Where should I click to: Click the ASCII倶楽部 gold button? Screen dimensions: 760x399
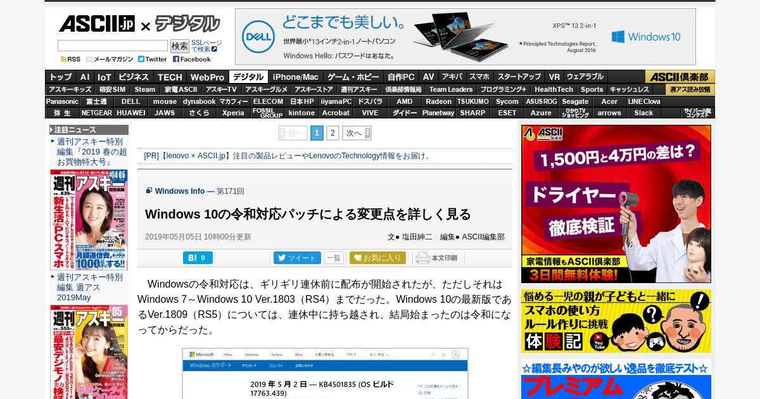[x=680, y=77]
